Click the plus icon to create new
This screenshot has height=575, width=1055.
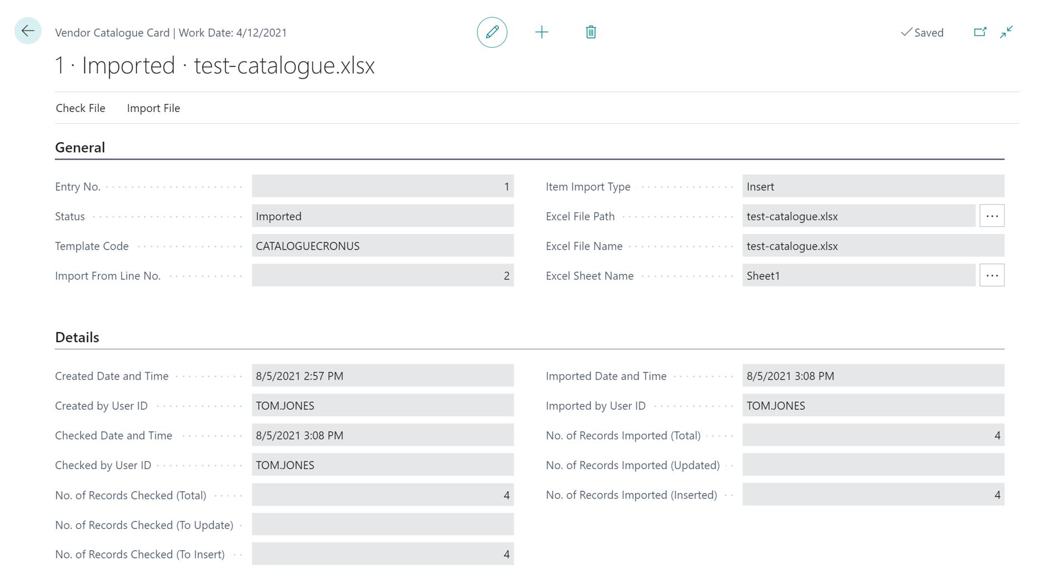(x=541, y=32)
